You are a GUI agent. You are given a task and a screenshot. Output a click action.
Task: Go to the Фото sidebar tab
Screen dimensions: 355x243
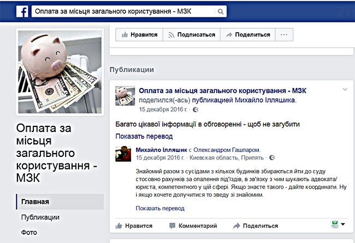click(x=29, y=232)
